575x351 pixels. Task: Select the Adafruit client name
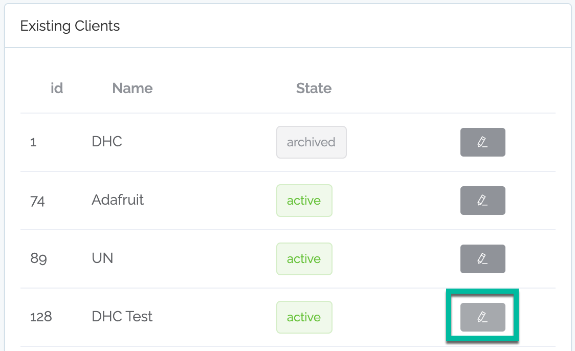[x=118, y=200]
